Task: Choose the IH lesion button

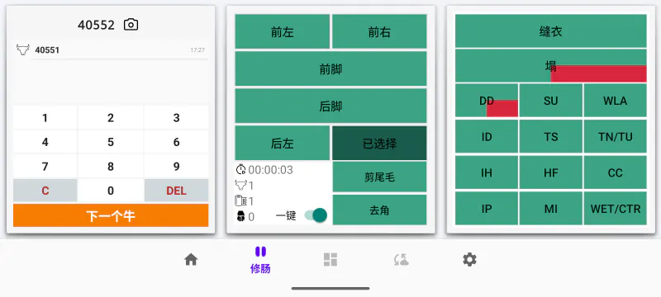Action: point(487,172)
